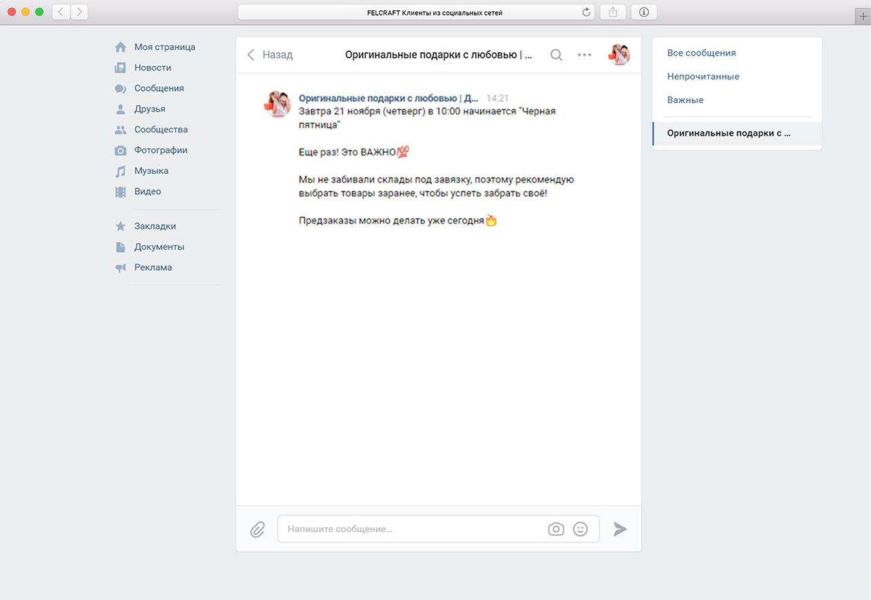Click the megaphone icon beside Реклама
871x600 pixels.
[x=120, y=267]
